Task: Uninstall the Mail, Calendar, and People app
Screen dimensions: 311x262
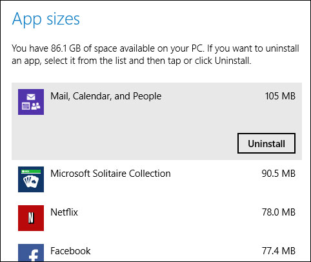Action: tap(266, 143)
